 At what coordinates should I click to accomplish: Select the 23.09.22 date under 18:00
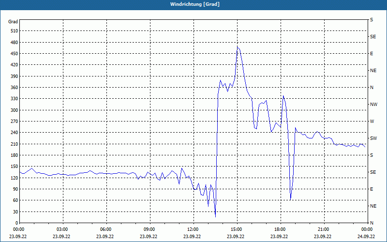tap(279, 236)
